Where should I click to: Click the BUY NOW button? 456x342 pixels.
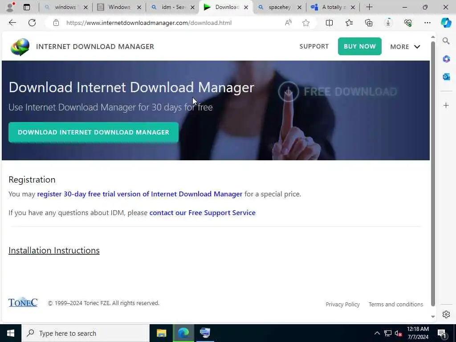(x=360, y=46)
